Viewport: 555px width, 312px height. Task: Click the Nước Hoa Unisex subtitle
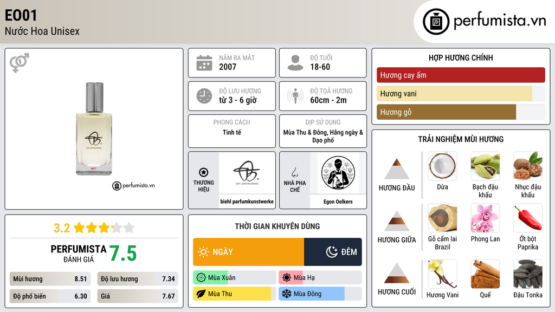42,31
